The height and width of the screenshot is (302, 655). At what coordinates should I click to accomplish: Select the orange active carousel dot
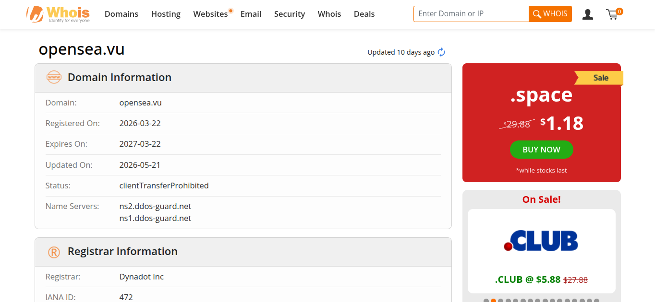click(493, 301)
